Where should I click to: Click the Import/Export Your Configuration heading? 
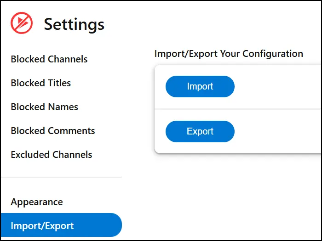click(x=229, y=54)
